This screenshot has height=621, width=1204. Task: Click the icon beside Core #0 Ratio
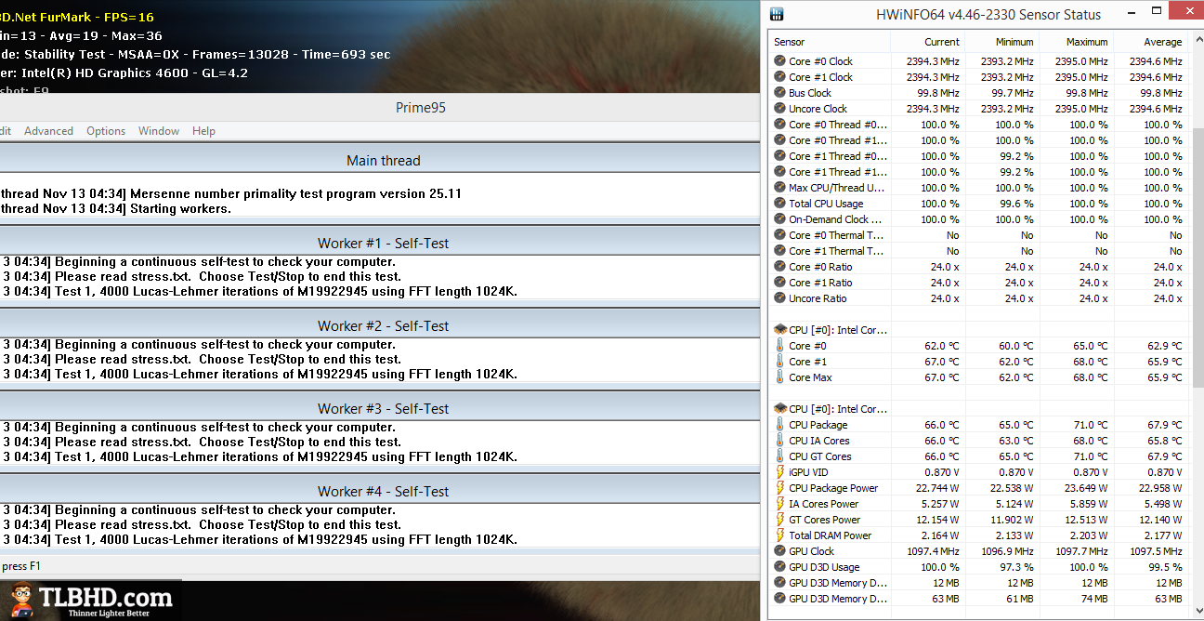tap(779, 267)
